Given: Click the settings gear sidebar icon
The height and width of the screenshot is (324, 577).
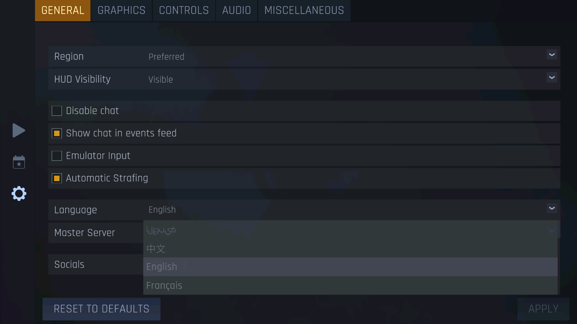Looking at the screenshot, I should point(19,194).
